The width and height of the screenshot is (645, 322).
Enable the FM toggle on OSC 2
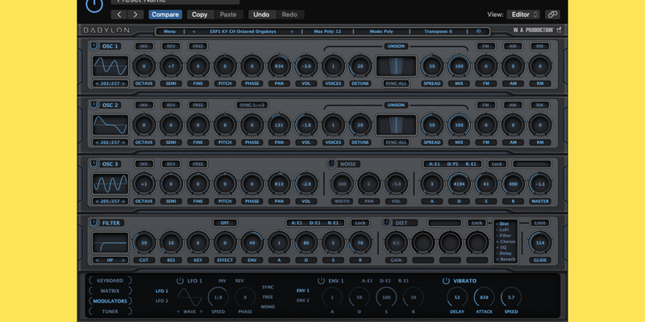coord(485,105)
